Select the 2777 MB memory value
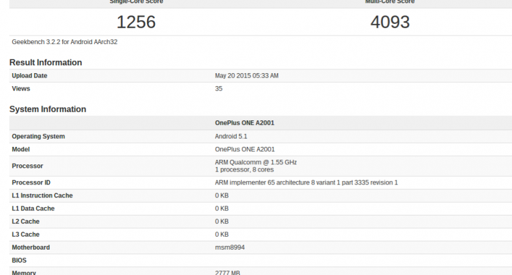The height and width of the screenshot is (275, 512). [228, 272]
